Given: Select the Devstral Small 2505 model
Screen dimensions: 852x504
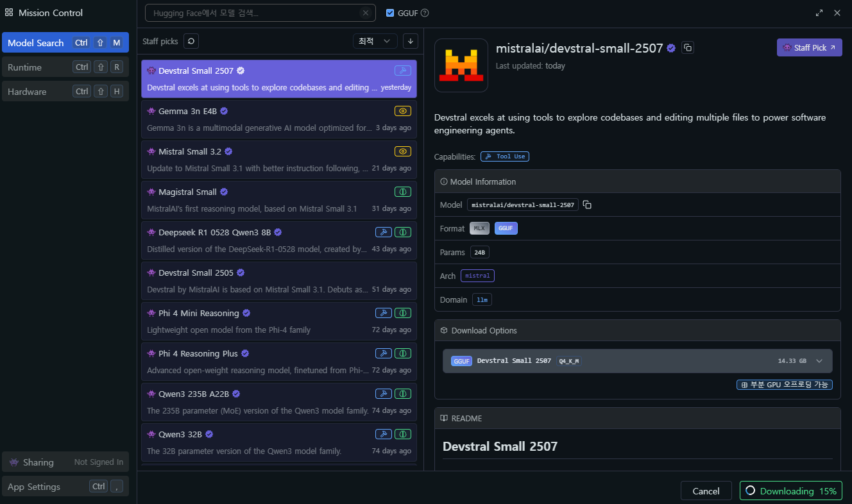Looking at the screenshot, I should click(279, 281).
